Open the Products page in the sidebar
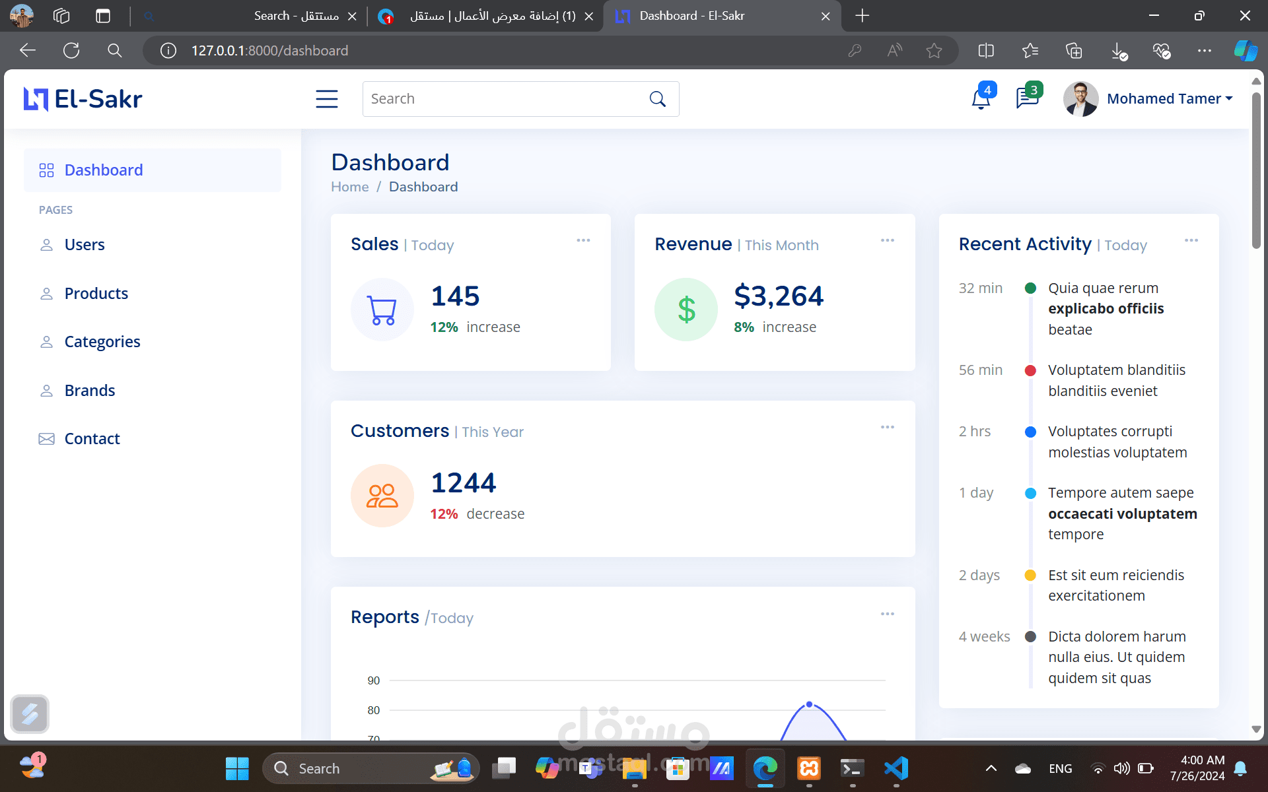 click(x=96, y=293)
